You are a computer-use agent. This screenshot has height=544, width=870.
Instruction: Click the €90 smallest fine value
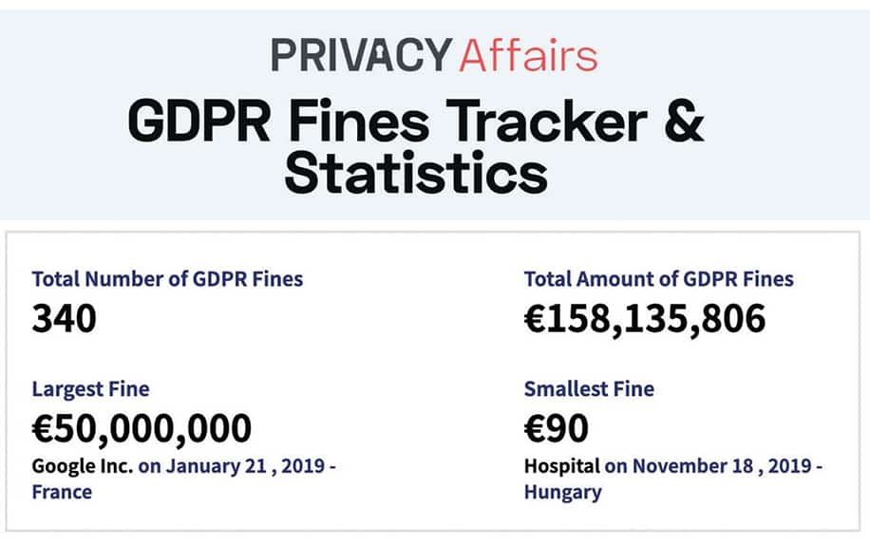click(x=556, y=429)
